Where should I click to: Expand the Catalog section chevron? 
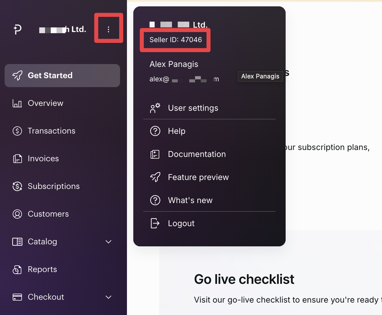(108, 242)
